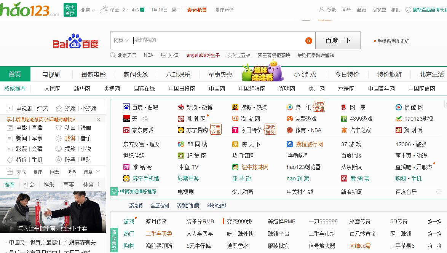Select 推荐 news tab

(x=10, y=185)
